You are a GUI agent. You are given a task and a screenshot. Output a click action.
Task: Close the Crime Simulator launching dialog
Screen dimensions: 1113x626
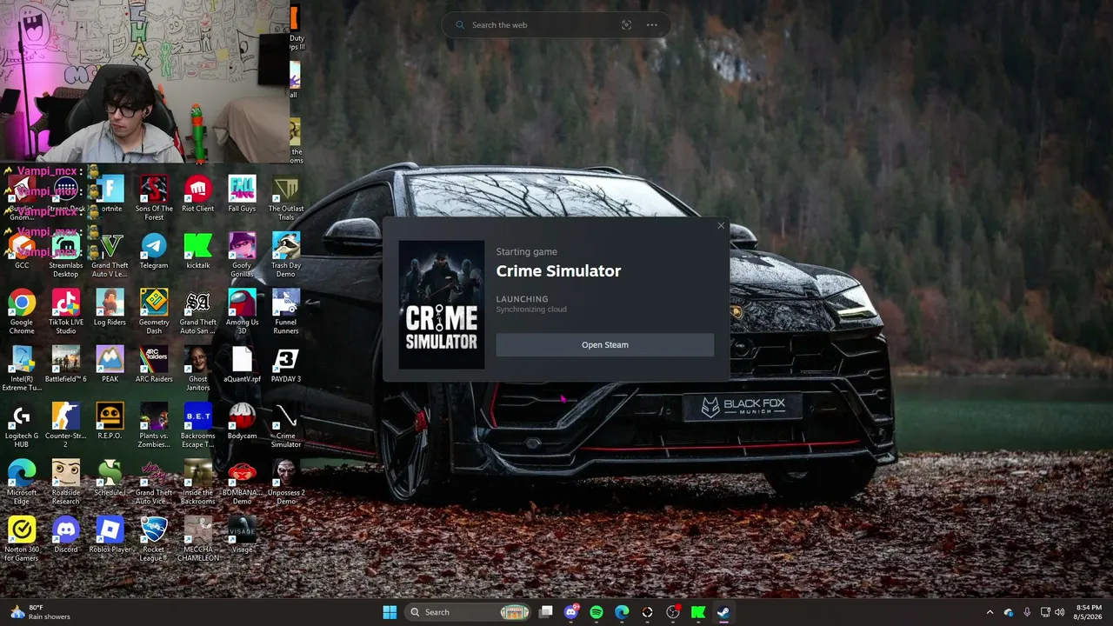721,226
